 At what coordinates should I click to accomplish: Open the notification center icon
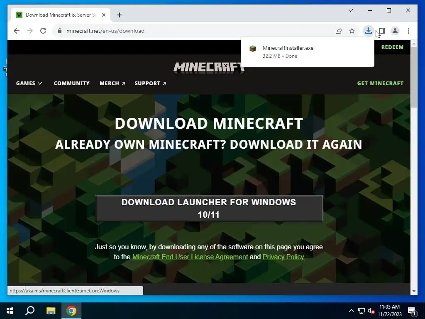pyautogui.click(x=412, y=311)
